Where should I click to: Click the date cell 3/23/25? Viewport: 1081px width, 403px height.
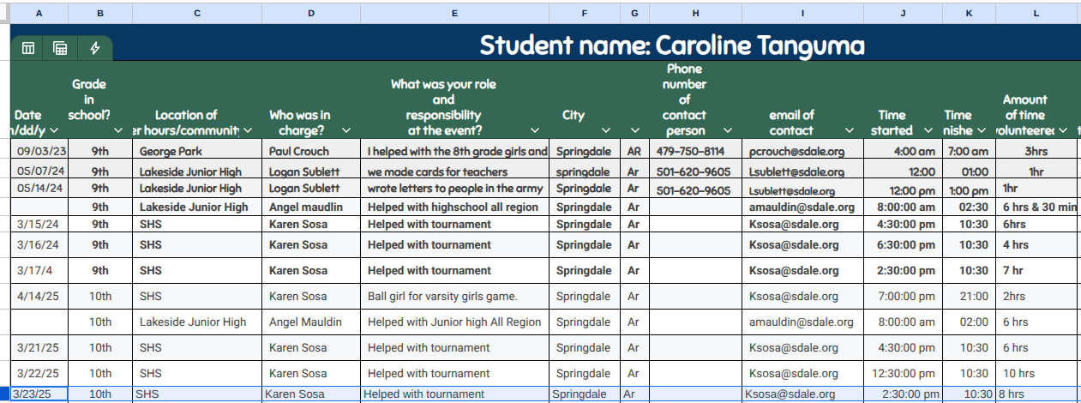(39, 394)
